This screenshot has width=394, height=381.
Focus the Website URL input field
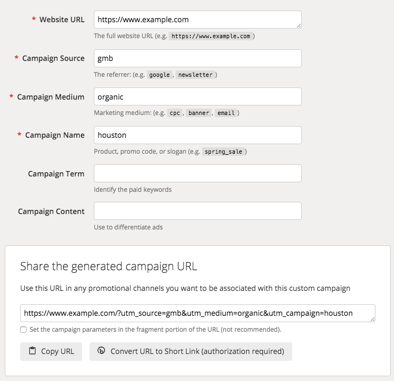[197, 20]
